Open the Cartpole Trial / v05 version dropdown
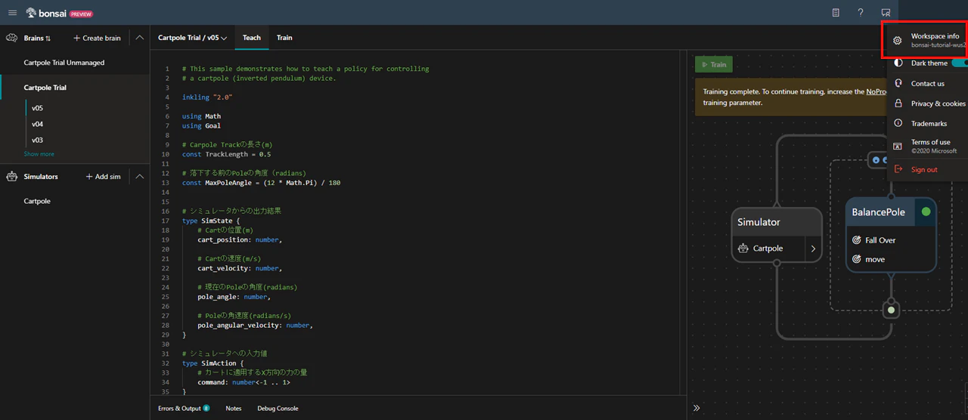The height and width of the screenshot is (420, 968). [x=192, y=38]
